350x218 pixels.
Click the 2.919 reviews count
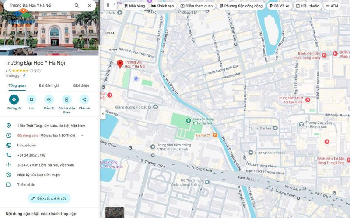35,71
